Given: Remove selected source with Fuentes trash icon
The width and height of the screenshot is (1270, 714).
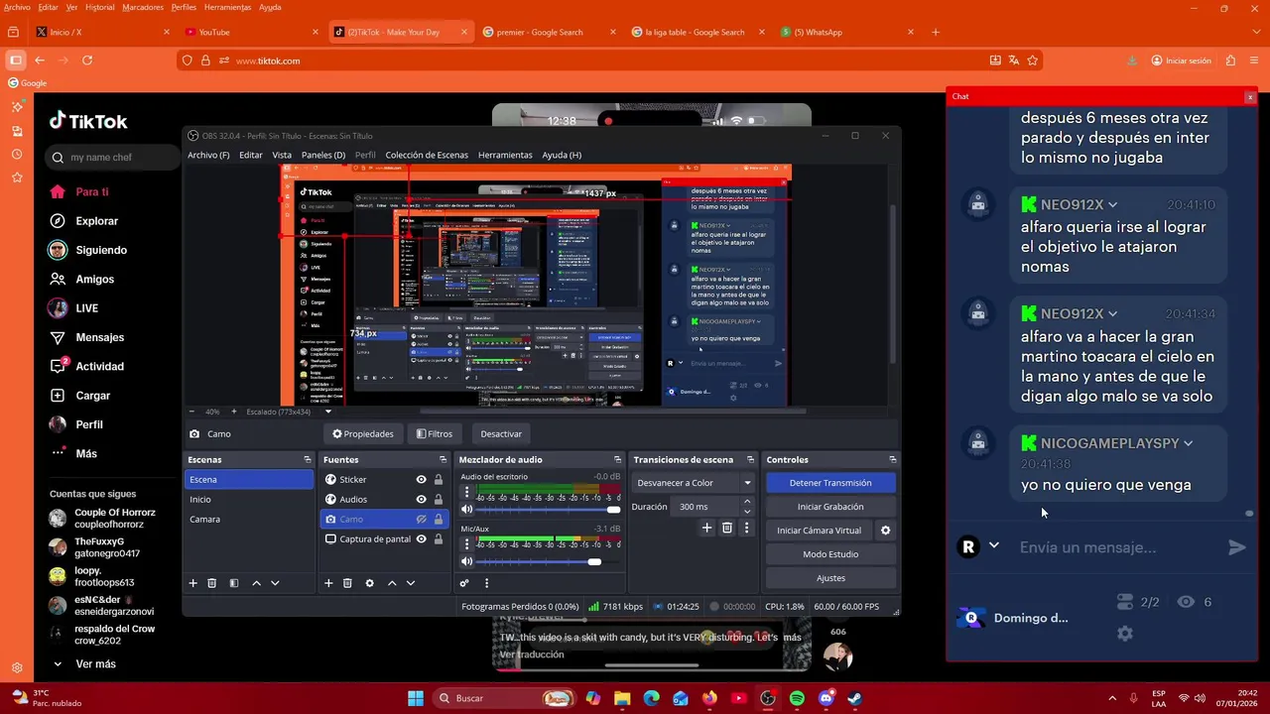Looking at the screenshot, I should (x=347, y=583).
